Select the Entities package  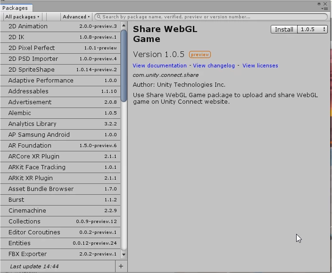[60, 243]
